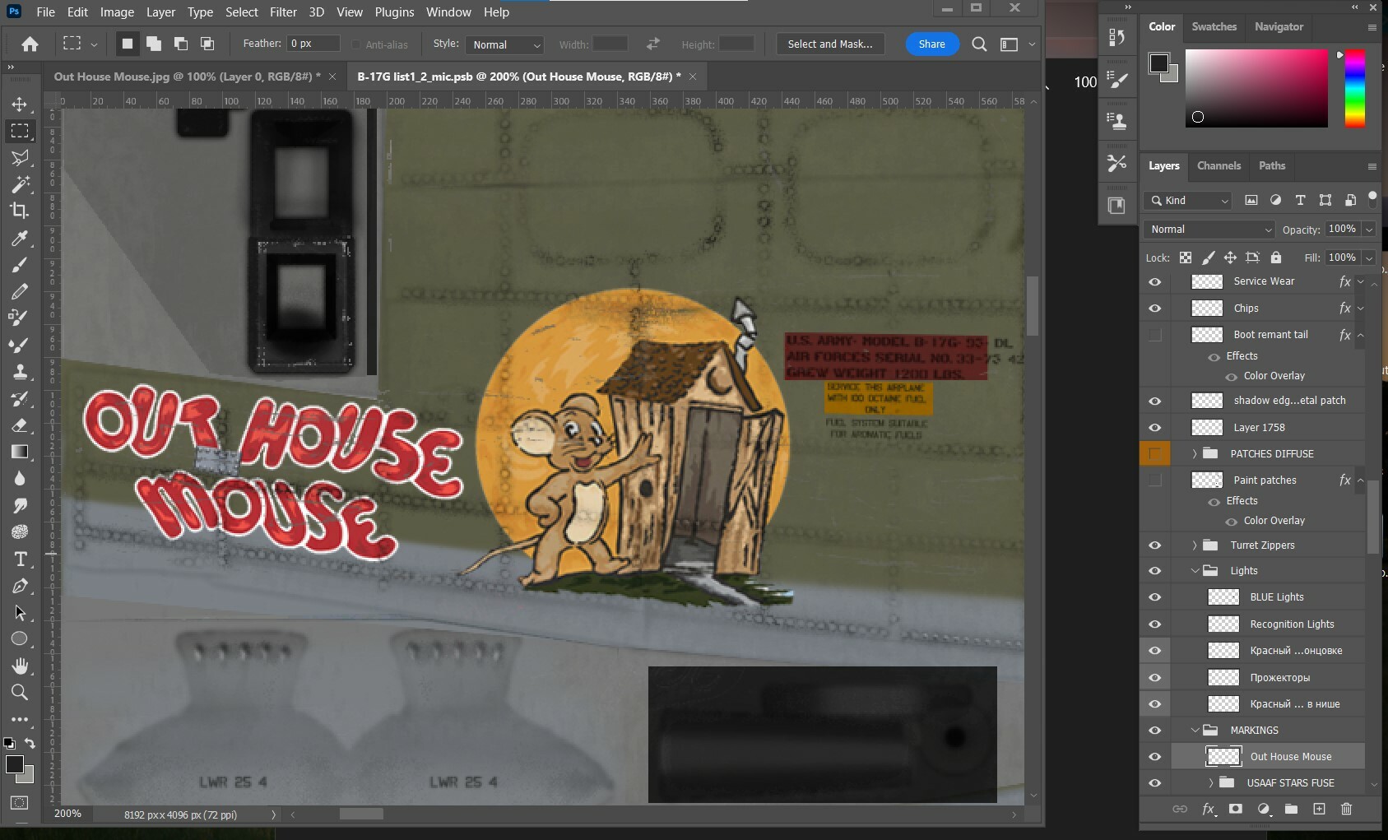Select the Ellipse shape tool
The height and width of the screenshot is (840, 1388).
(x=20, y=638)
